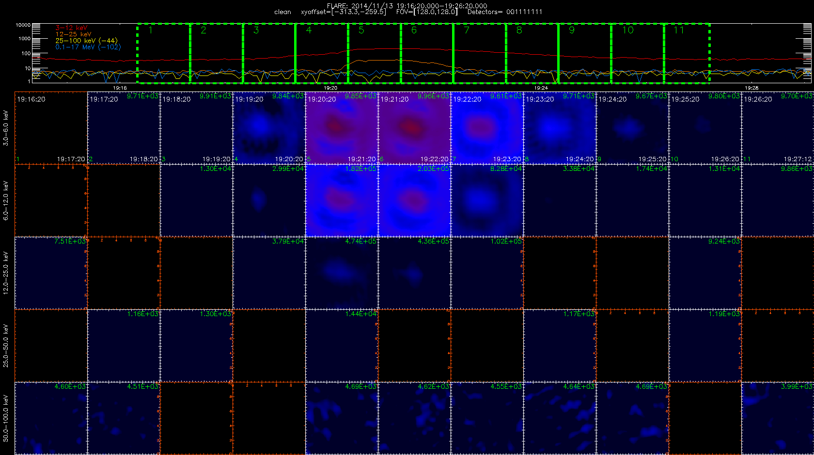Pick interval 5 label in the light curve
814x455 pixels.
[x=361, y=30]
